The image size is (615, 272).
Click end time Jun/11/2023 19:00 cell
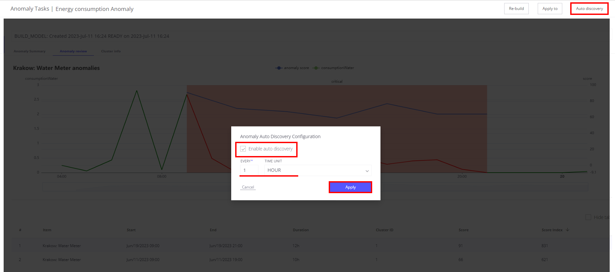(x=226, y=260)
